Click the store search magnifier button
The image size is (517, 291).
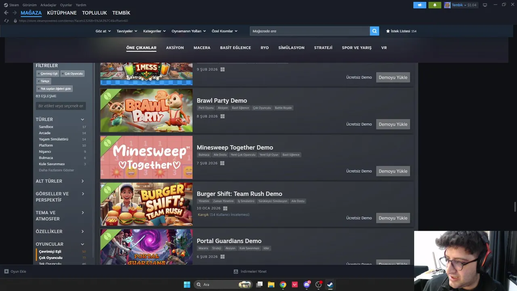tap(374, 31)
